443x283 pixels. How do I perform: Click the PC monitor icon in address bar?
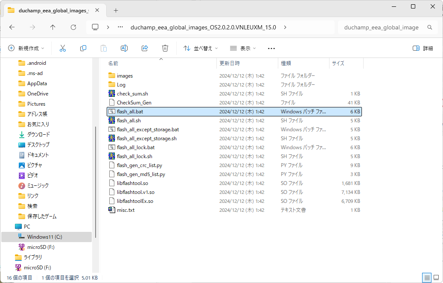click(95, 27)
